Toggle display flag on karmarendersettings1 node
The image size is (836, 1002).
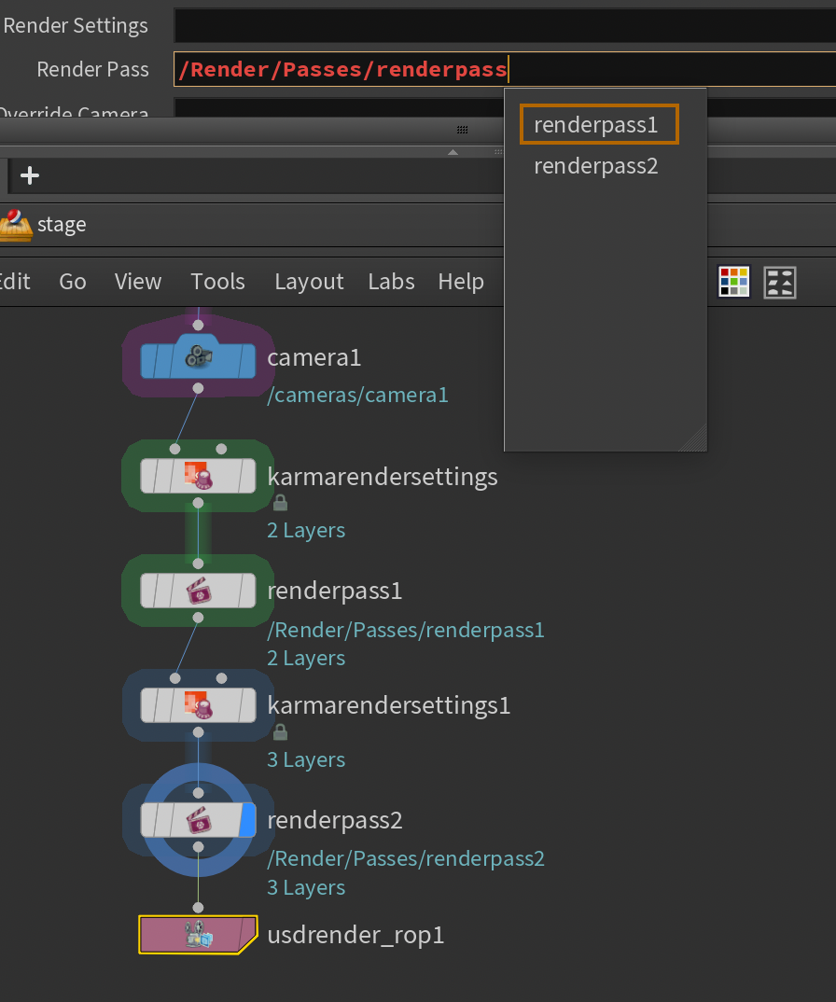(x=247, y=704)
